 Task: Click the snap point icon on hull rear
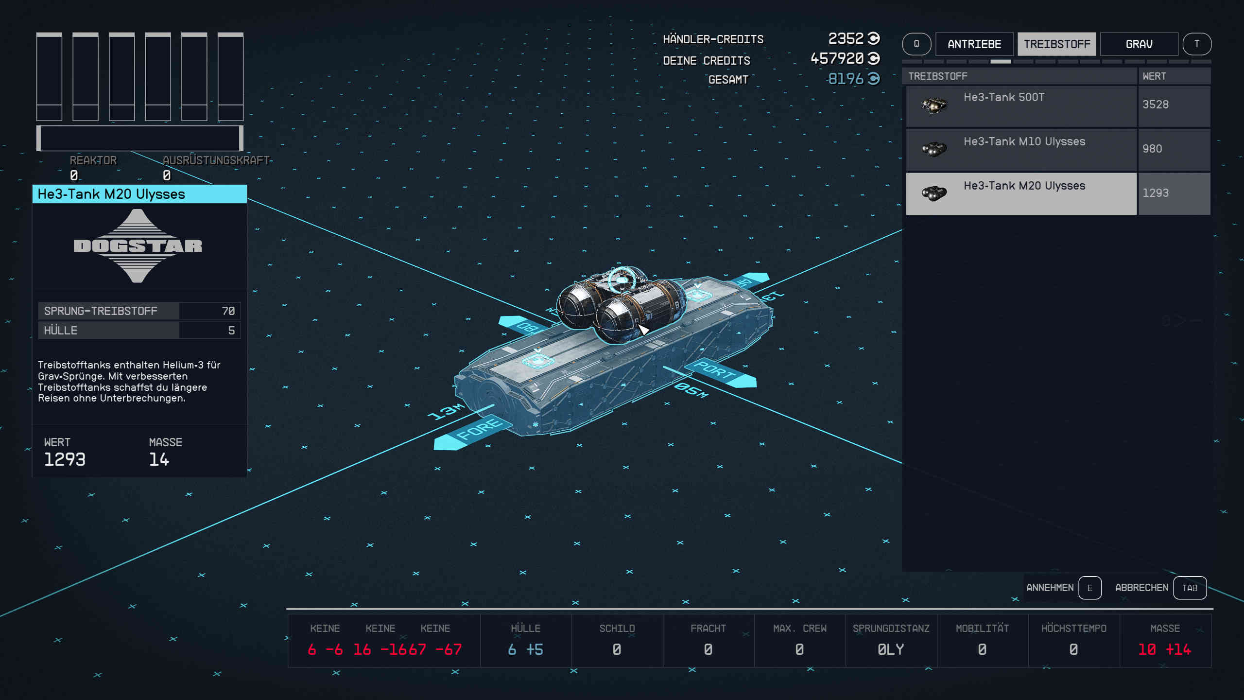(x=698, y=295)
